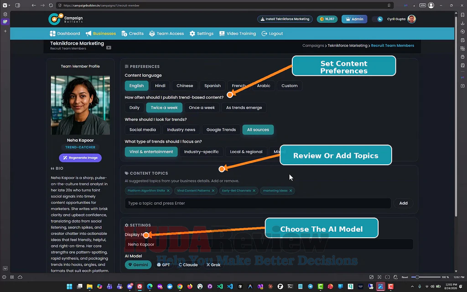
Task: Select Hindi content language
Action: pyautogui.click(x=160, y=86)
